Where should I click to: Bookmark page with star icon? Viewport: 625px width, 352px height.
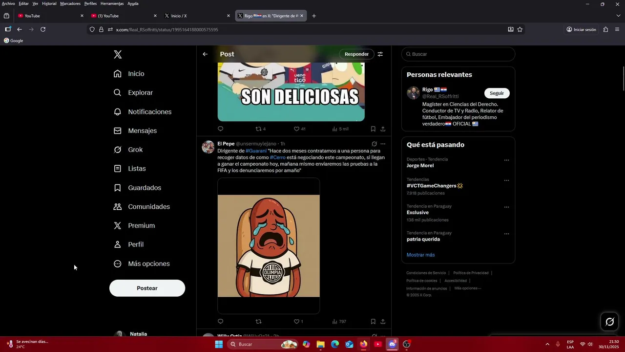pyautogui.click(x=520, y=29)
